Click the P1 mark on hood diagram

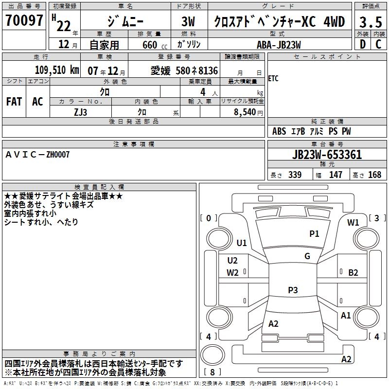tap(314, 234)
